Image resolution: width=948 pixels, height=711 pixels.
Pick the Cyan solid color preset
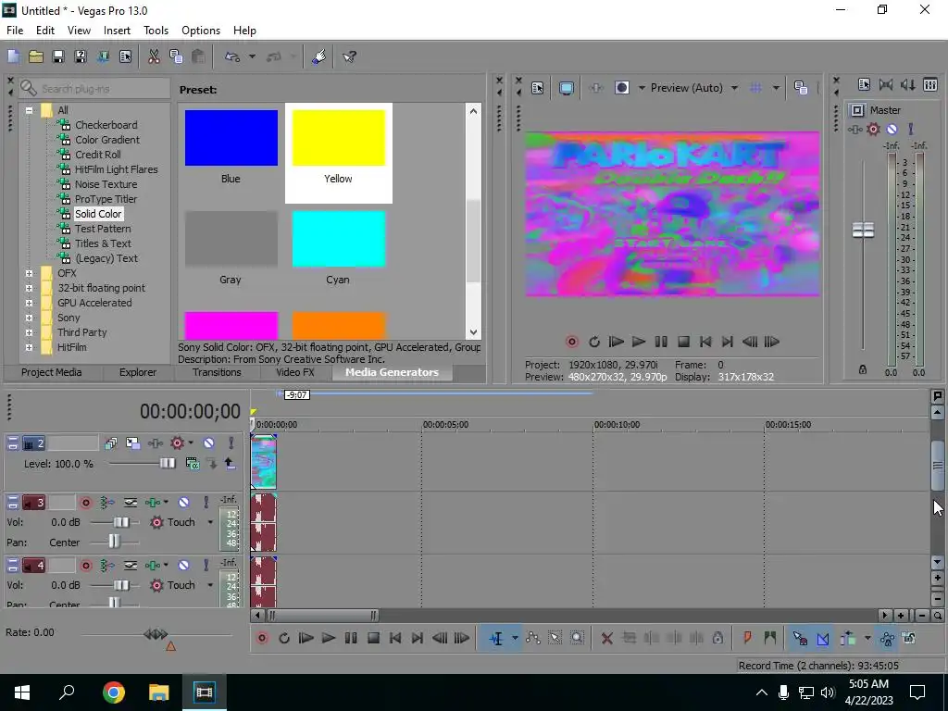(339, 239)
